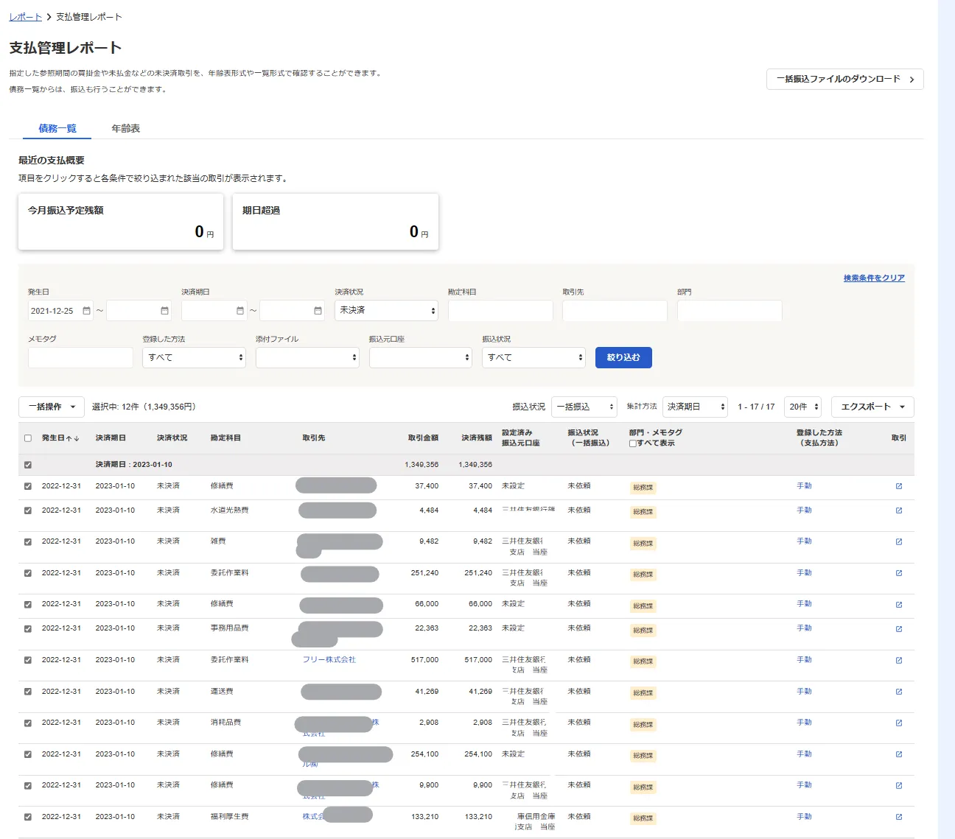
Task: Focus メモタグ filter input field
Action: pos(80,357)
